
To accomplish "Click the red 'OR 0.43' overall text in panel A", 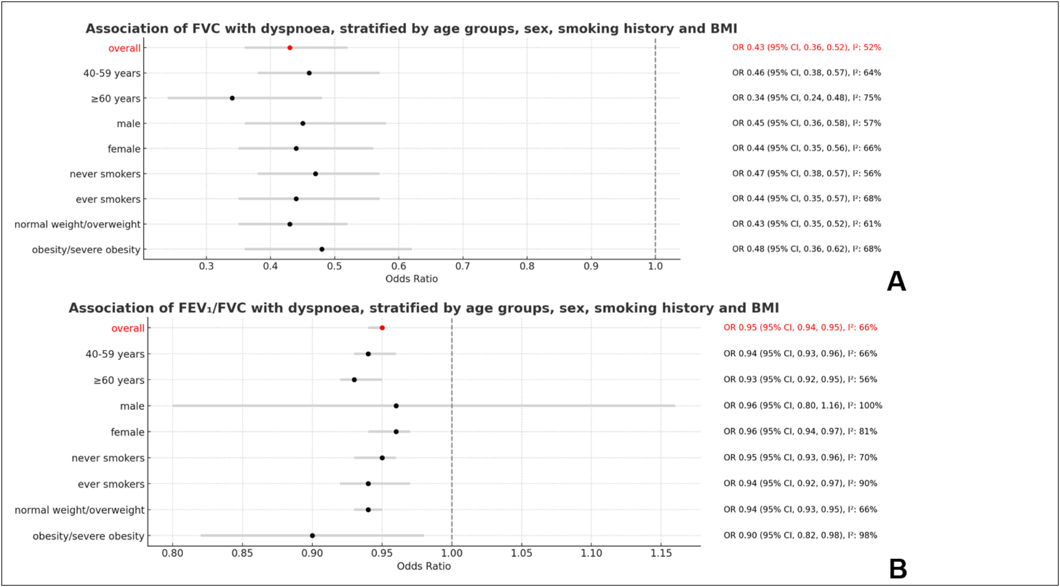I will pos(806,48).
